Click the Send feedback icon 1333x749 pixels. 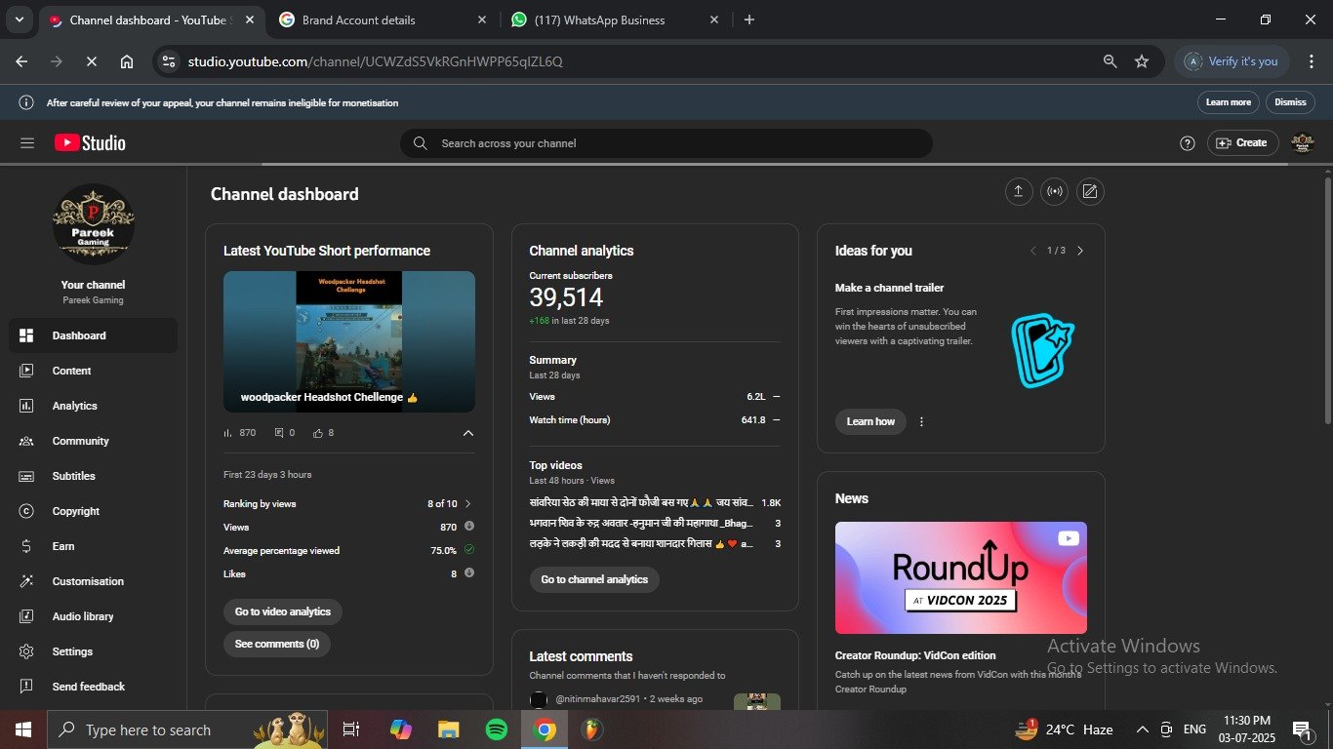26,687
